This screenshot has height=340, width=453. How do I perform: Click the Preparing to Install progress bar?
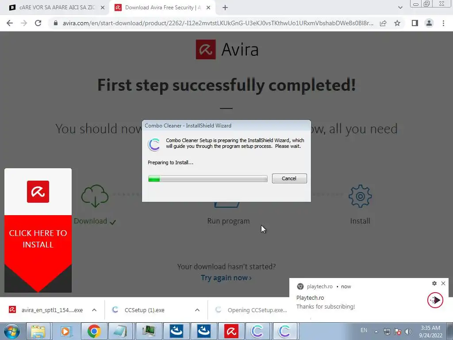208,179
